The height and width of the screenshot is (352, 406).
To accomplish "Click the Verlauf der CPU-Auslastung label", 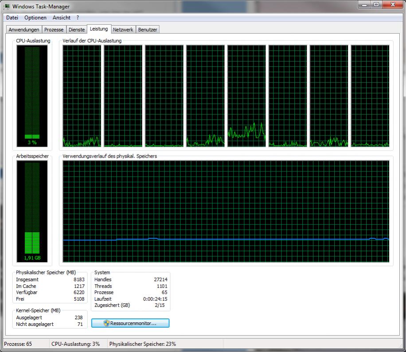I will tap(92, 41).
